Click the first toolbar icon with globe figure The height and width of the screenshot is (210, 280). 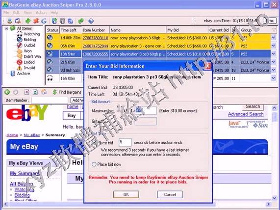click(10, 21)
